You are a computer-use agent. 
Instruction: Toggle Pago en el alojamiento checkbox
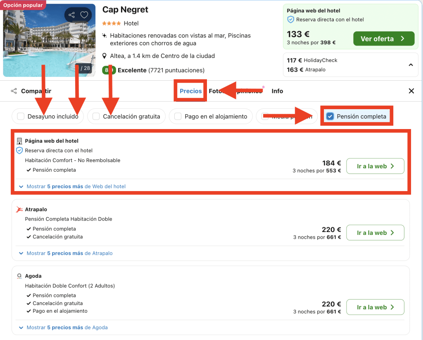[x=178, y=117]
